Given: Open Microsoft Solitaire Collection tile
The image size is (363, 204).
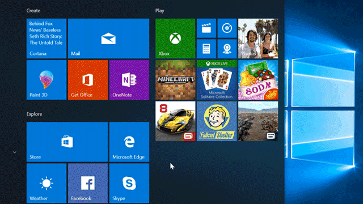Looking at the screenshot, I should tap(217, 80).
